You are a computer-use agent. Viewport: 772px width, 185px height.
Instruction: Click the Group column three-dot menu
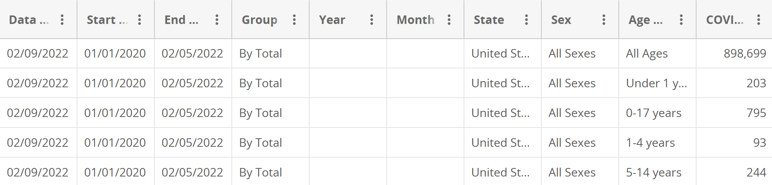(x=294, y=20)
